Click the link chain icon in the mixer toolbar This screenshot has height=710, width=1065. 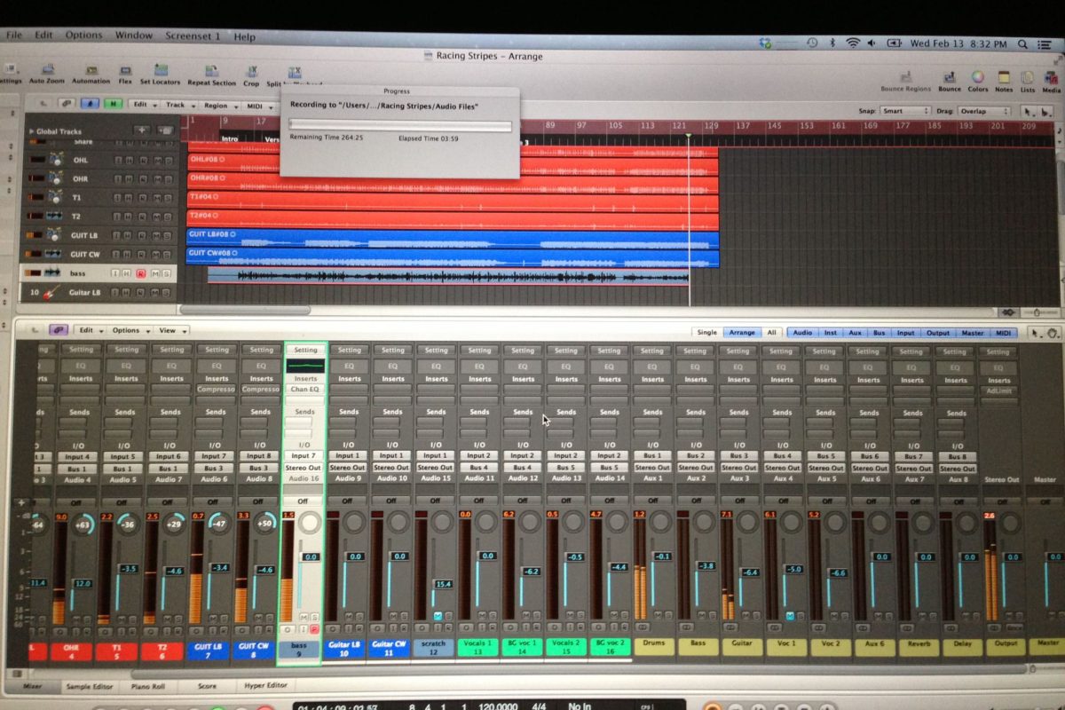pyautogui.click(x=59, y=330)
